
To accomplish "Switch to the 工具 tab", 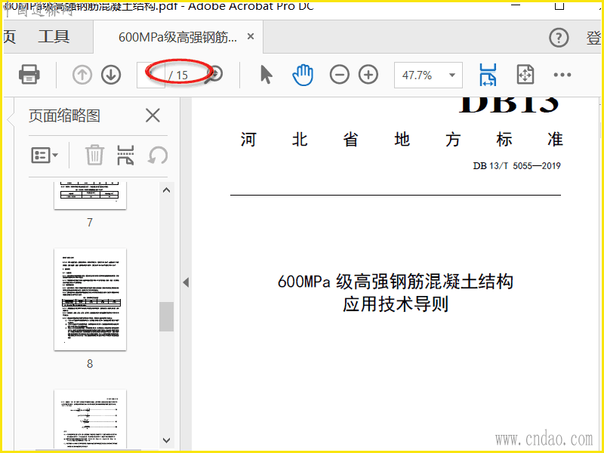I will coord(54,37).
